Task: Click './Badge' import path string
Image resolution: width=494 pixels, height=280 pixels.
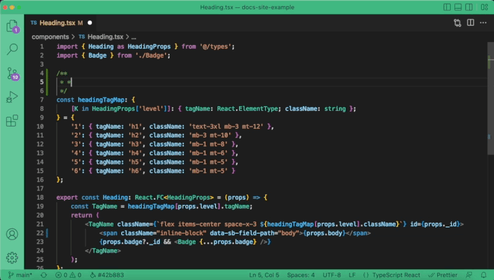Action: click(151, 56)
